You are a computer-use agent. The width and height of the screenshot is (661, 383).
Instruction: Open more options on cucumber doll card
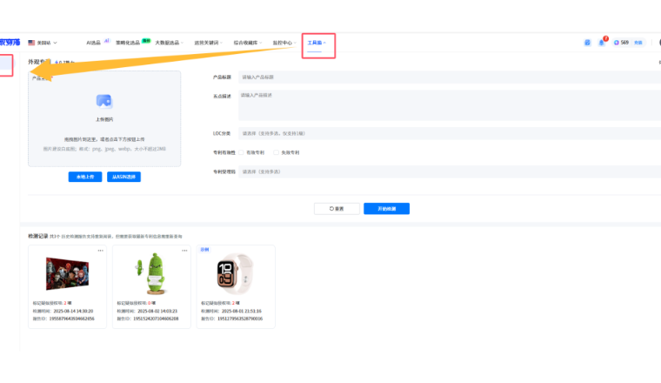[184, 251]
